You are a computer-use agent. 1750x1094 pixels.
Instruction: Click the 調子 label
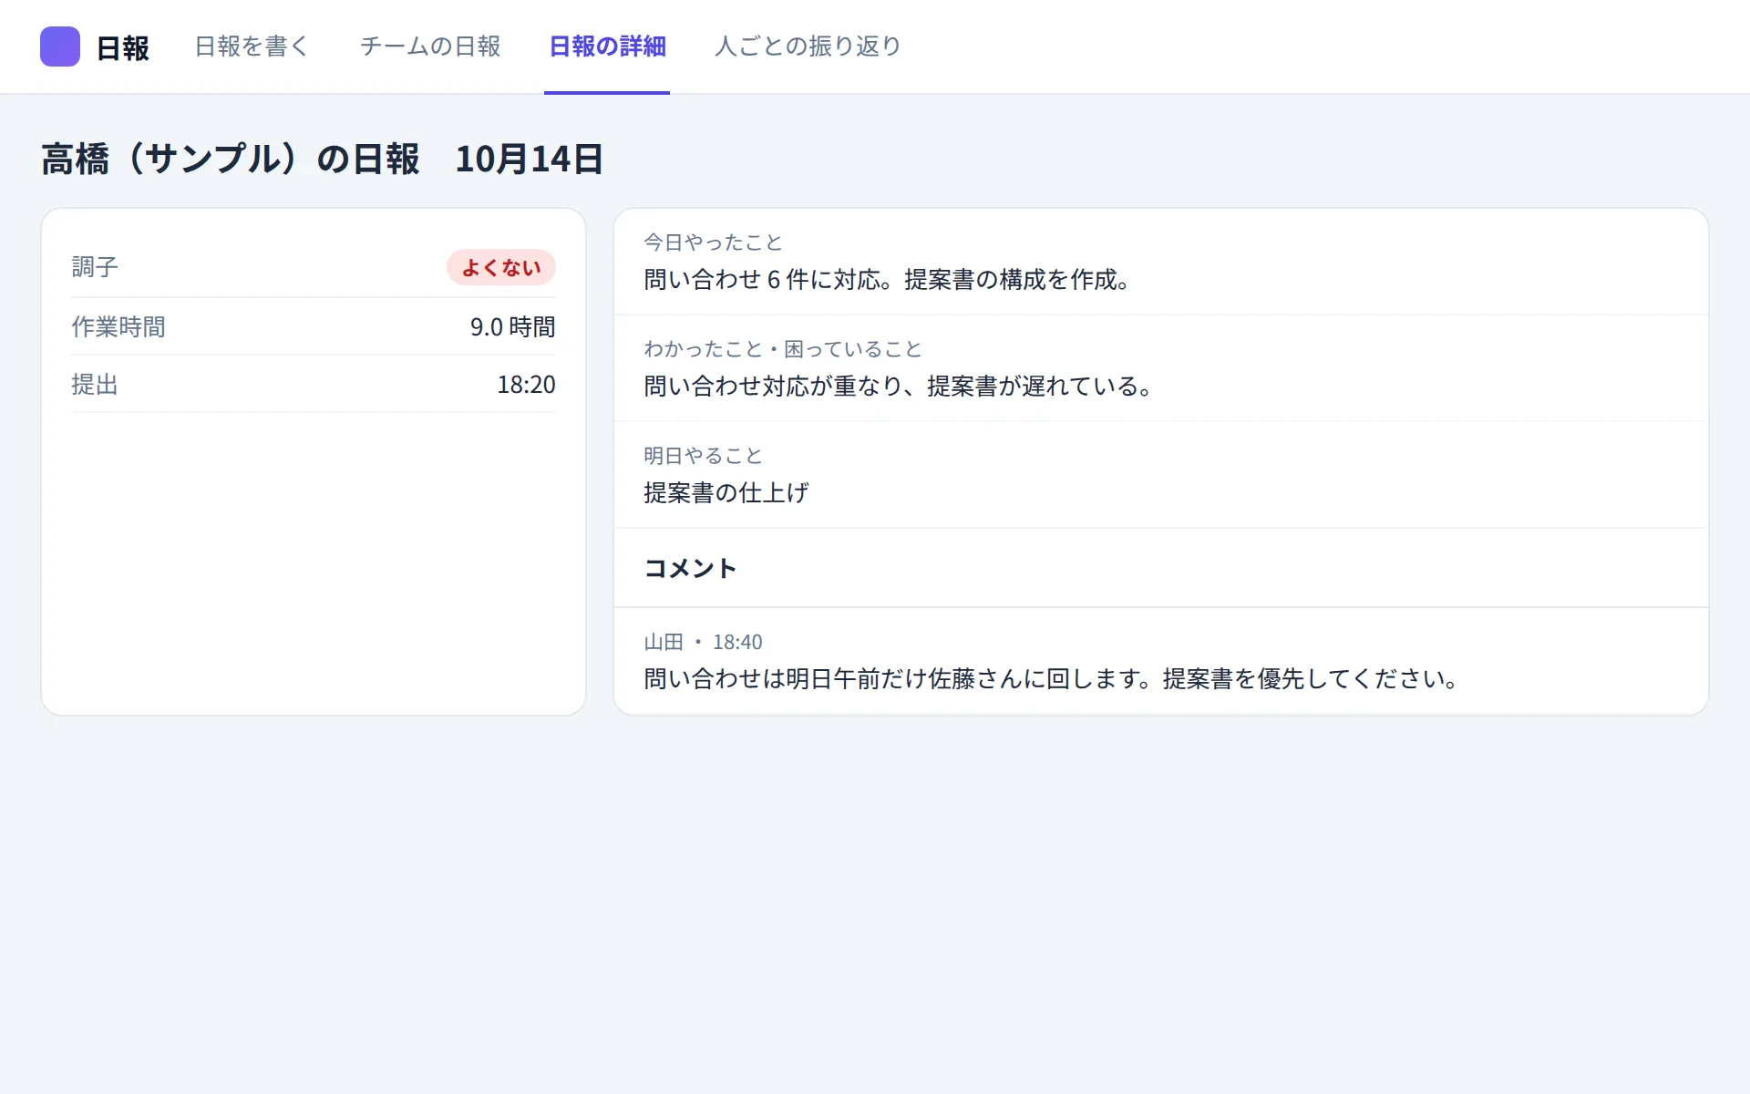[95, 267]
